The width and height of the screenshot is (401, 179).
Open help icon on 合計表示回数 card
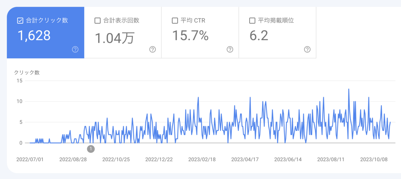pos(153,49)
